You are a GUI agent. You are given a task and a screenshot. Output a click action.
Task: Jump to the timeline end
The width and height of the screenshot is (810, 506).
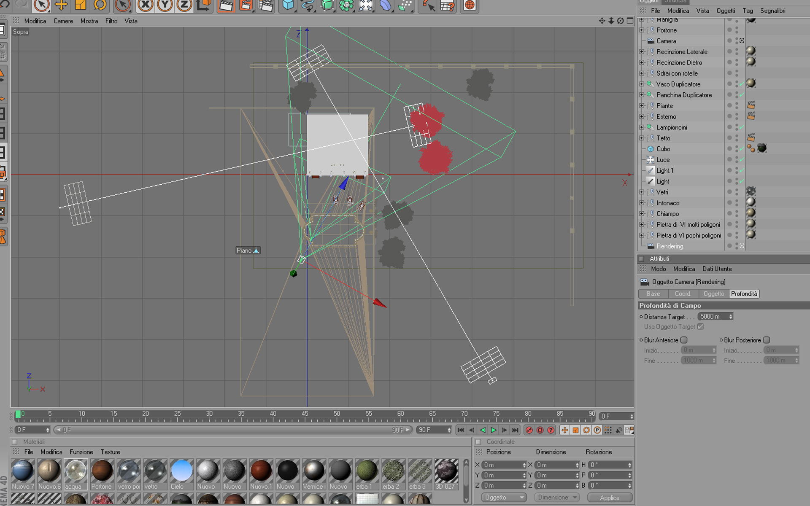515,430
